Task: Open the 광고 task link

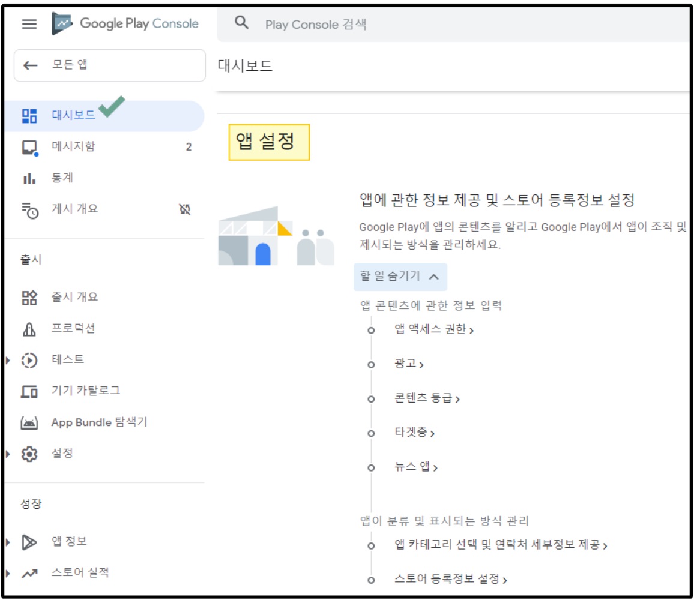Action: pyautogui.click(x=409, y=364)
